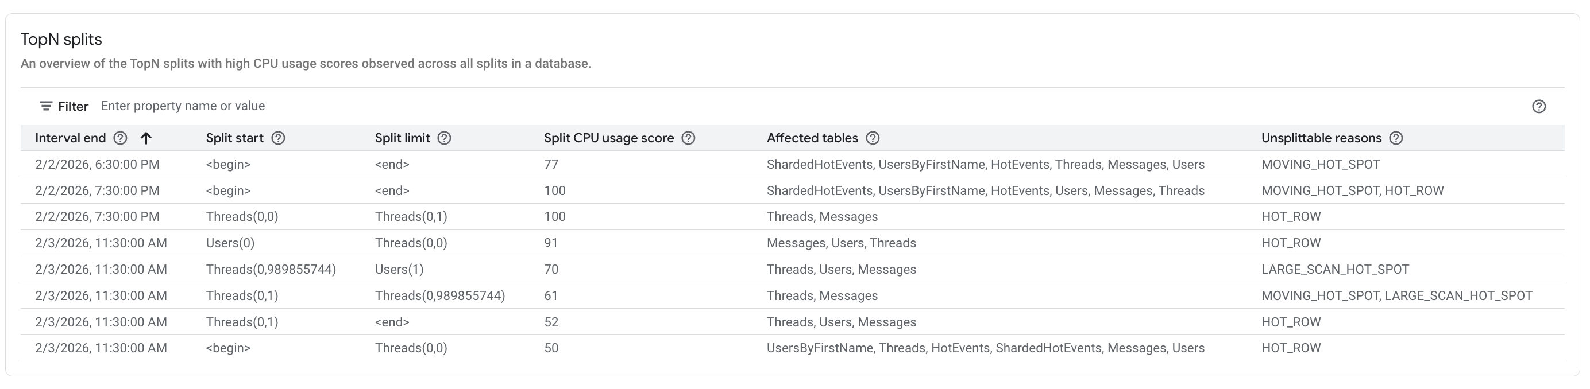
Task: Click help icon next to Split limit
Action: tap(444, 138)
